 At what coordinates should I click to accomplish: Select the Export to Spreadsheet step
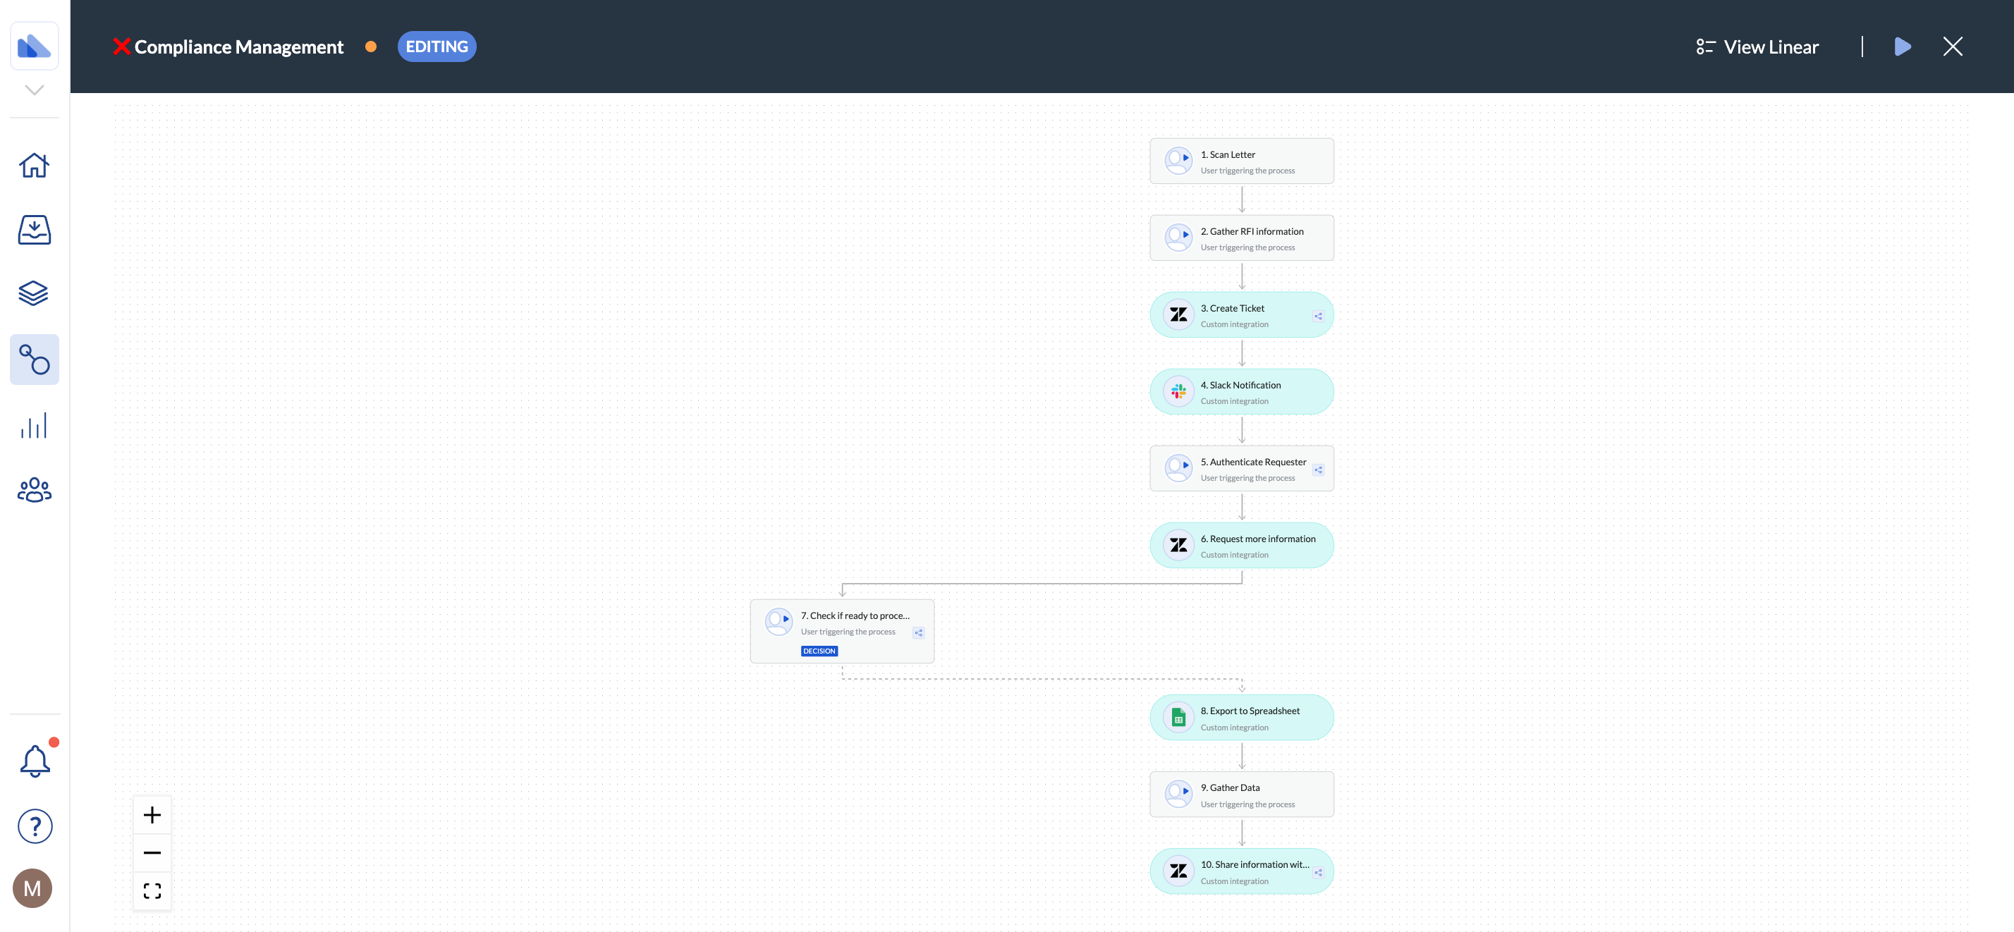click(x=1242, y=718)
